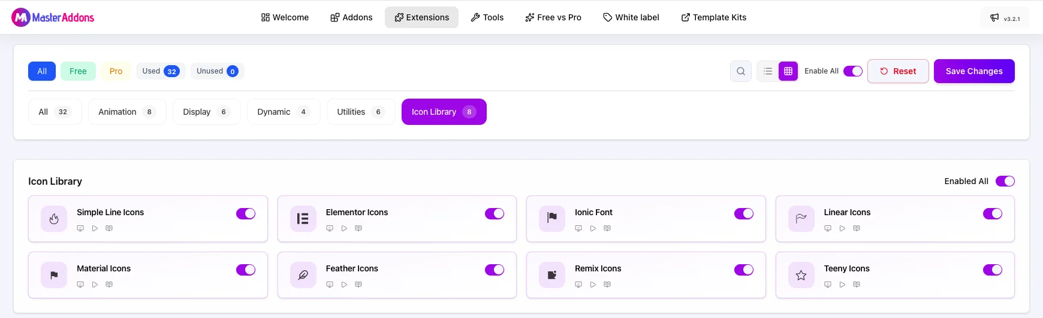Click the Simple Line Icons flame thumbnail
Viewport: 1043px width, 318px height.
pos(54,219)
